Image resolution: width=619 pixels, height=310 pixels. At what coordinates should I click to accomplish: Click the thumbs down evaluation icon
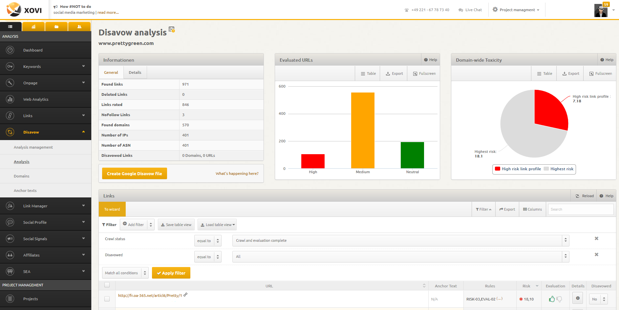click(x=559, y=299)
